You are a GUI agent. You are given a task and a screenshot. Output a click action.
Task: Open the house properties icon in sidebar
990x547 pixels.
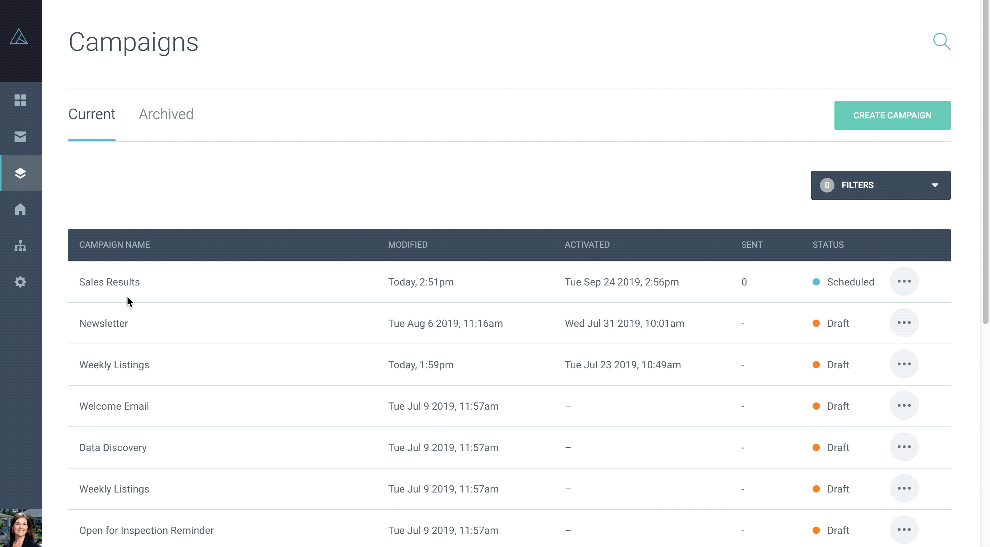pos(20,209)
